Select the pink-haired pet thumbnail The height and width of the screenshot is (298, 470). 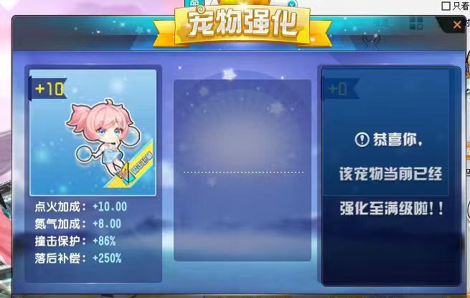pos(93,133)
